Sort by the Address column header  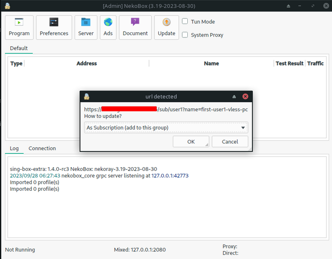point(87,63)
